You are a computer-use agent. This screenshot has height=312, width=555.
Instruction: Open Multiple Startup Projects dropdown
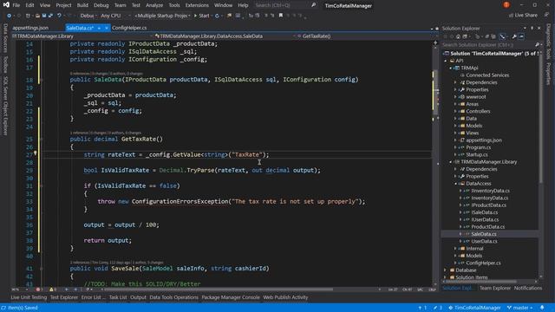click(x=163, y=16)
